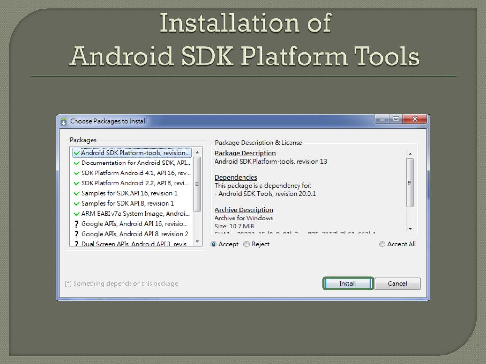This screenshot has width=486, height=364.
Task: Click the 'Size: 10.7 MiB' text
Action: pyautogui.click(x=234, y=226)
